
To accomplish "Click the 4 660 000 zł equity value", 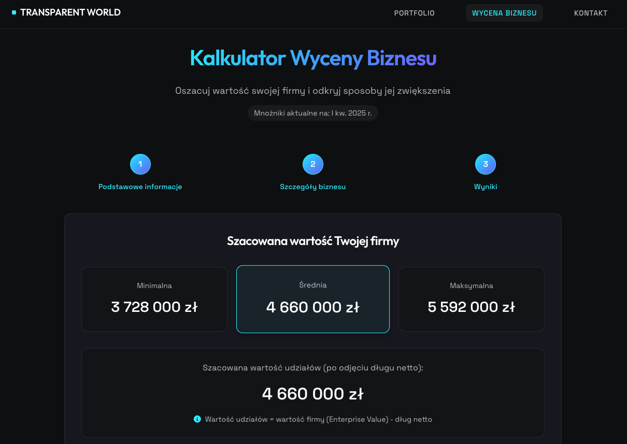I will point(313,394).
